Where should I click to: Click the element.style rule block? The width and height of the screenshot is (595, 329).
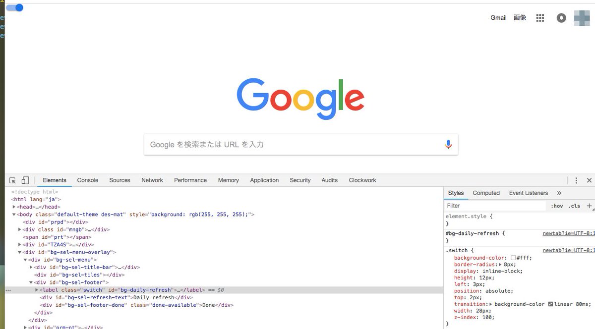click(x=518, y=220)
